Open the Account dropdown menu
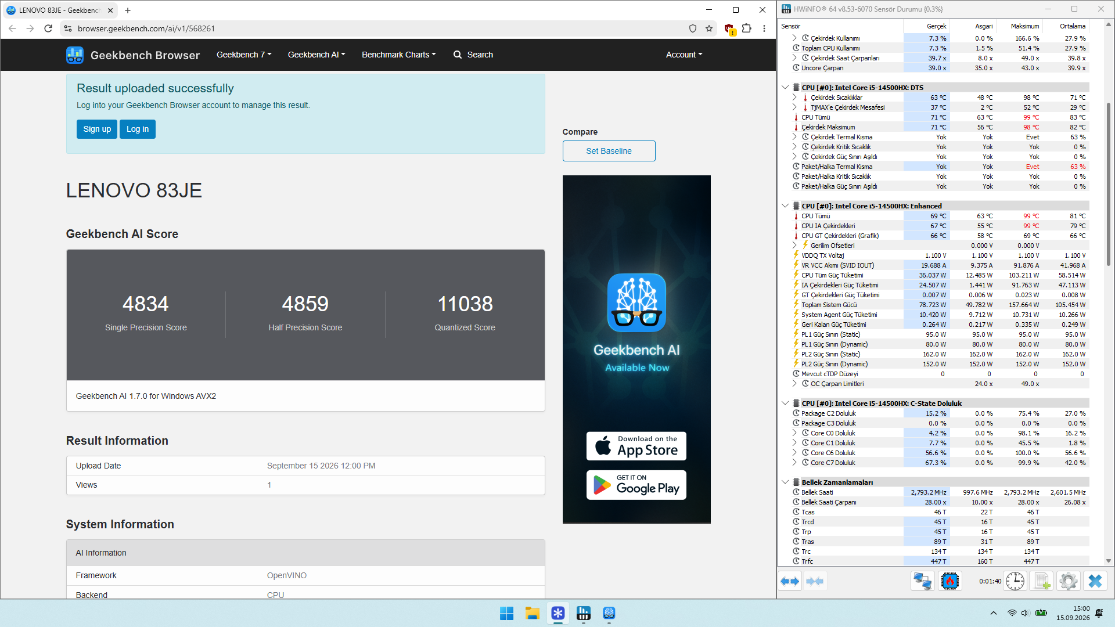 [x=684, y=55]
